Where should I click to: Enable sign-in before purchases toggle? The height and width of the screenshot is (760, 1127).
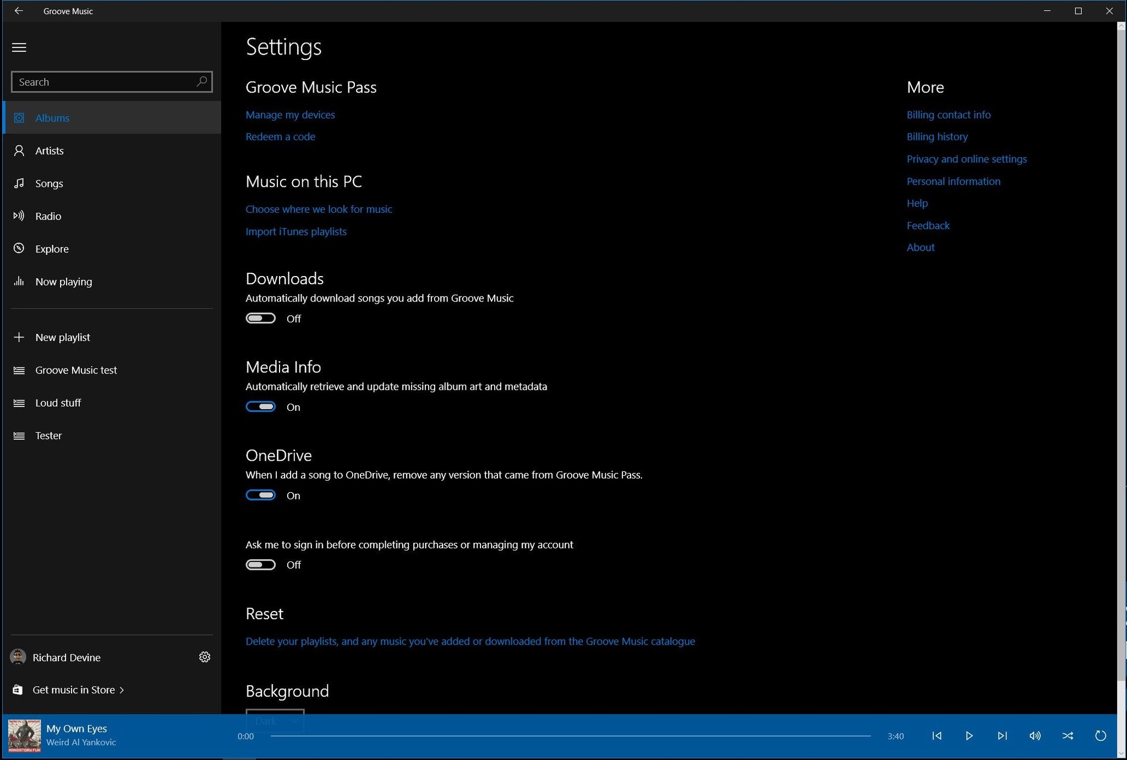261,565
